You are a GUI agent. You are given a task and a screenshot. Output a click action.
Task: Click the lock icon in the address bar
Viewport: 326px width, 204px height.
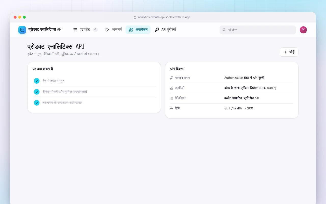click(135, 17)
